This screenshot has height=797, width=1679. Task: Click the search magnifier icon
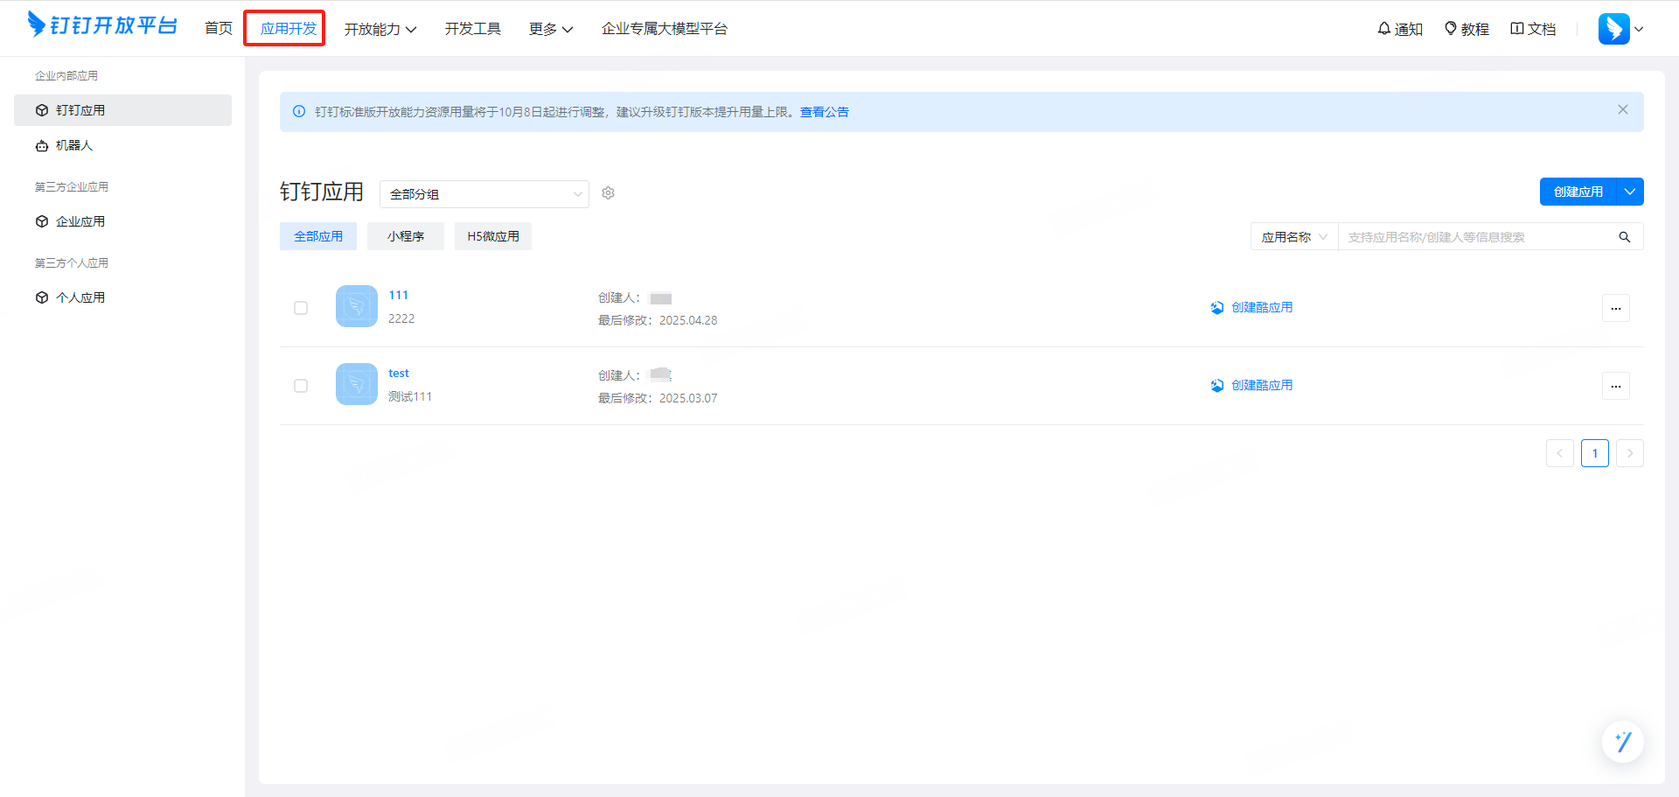(x=1625, y=237)
